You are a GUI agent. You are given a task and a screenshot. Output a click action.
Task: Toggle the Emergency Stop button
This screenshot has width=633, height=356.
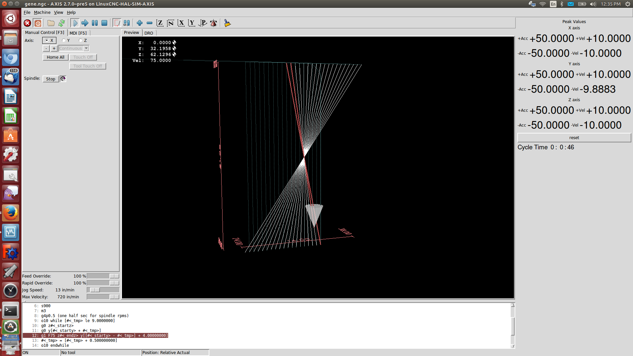pos(27,23)
